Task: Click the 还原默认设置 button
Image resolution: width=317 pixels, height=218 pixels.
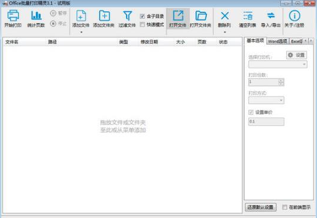Action: tap(261, 207)
